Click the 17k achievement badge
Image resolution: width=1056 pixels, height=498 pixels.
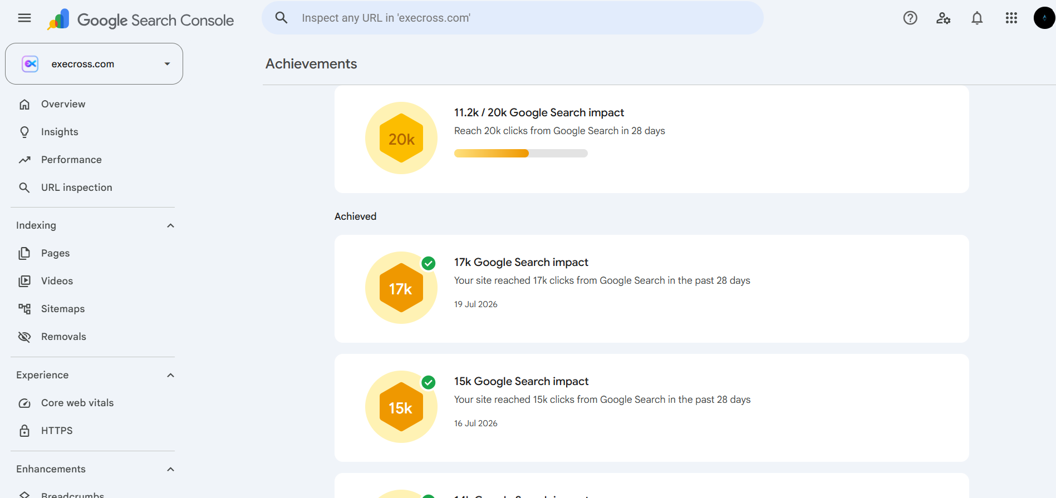click(401, 288)
